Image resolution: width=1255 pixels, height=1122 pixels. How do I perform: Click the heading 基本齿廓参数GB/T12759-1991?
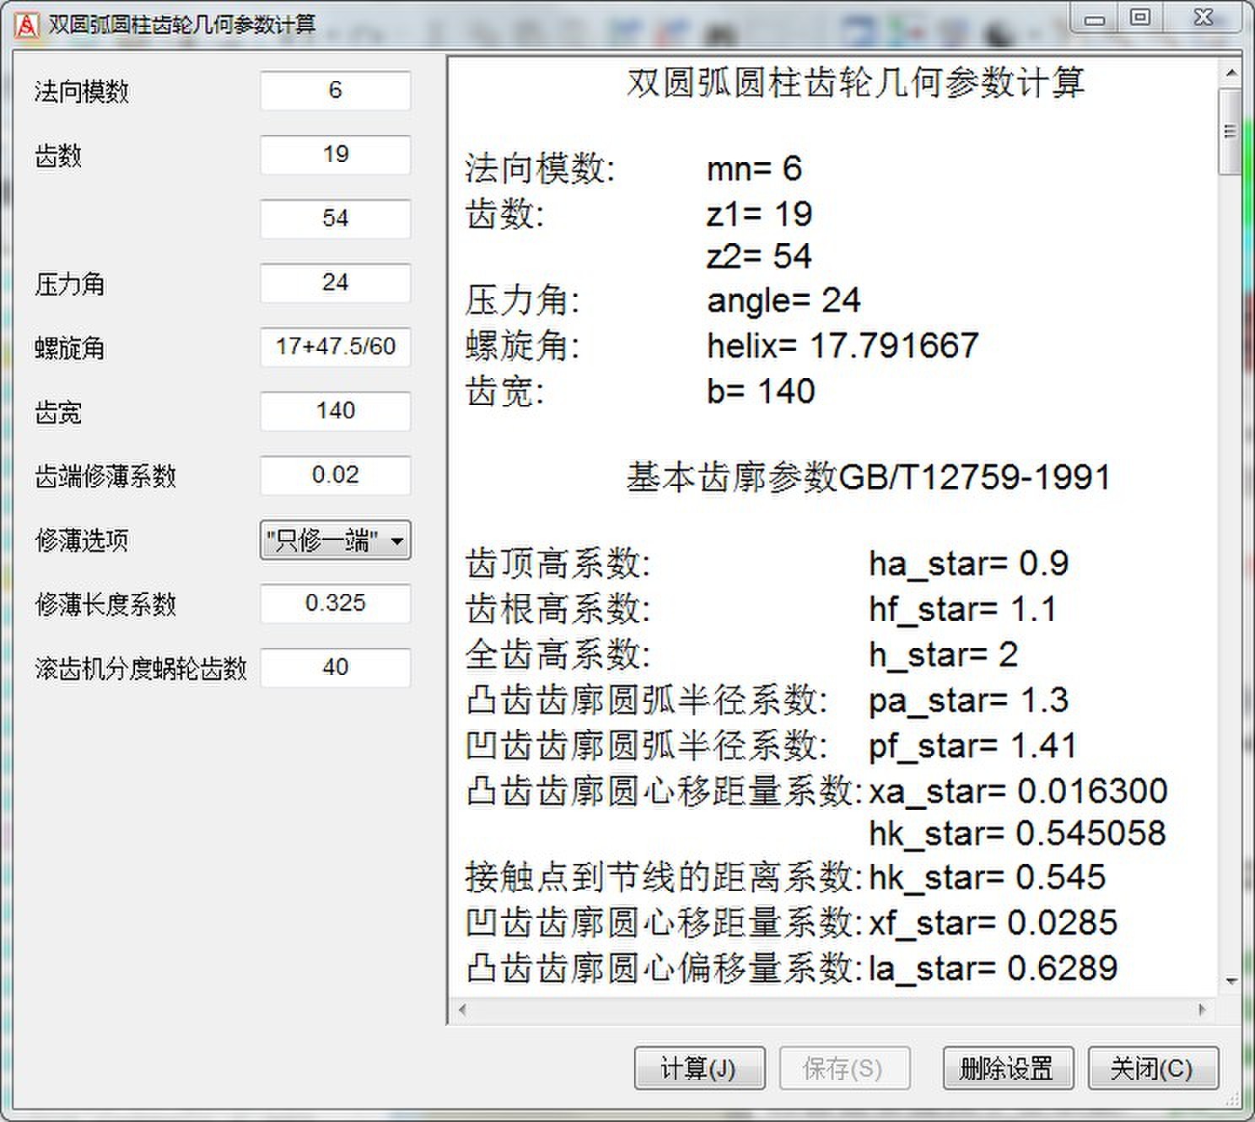[868, 477]
